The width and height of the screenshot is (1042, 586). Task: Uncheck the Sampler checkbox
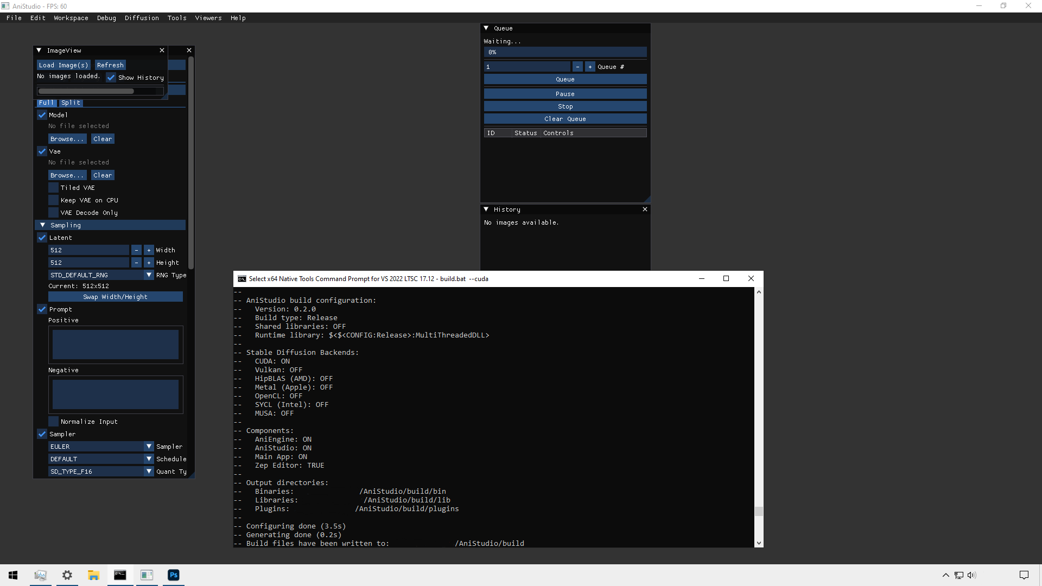[x=42, y=434]
